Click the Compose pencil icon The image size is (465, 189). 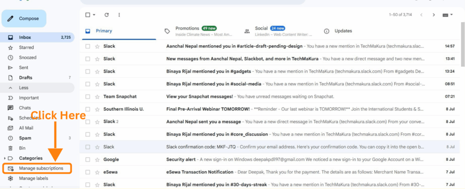(10, 18)
